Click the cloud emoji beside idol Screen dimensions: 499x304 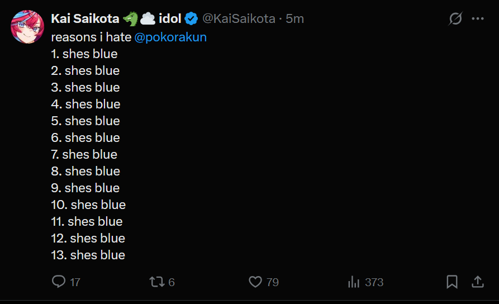148,19
